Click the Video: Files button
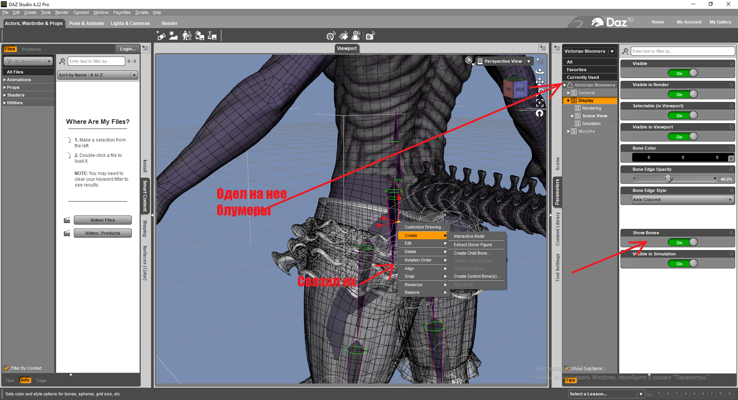This screenshot has width=738, height=400. [x=103, y=220]
